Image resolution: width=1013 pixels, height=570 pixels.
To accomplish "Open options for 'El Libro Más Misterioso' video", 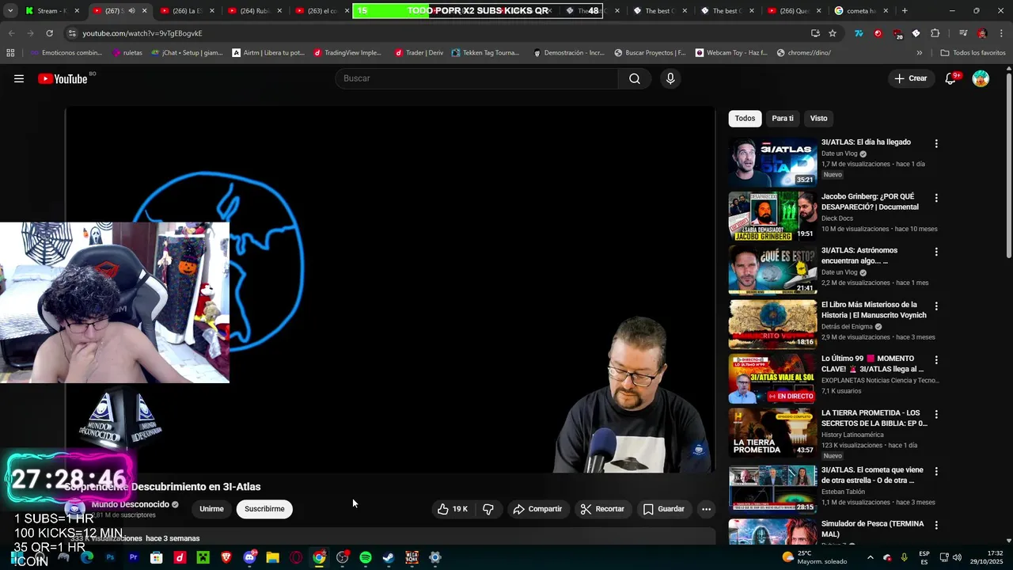I will [x=936, y=306].
